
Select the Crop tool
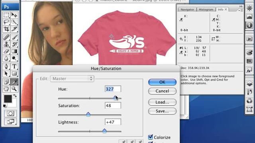point(6,29)
